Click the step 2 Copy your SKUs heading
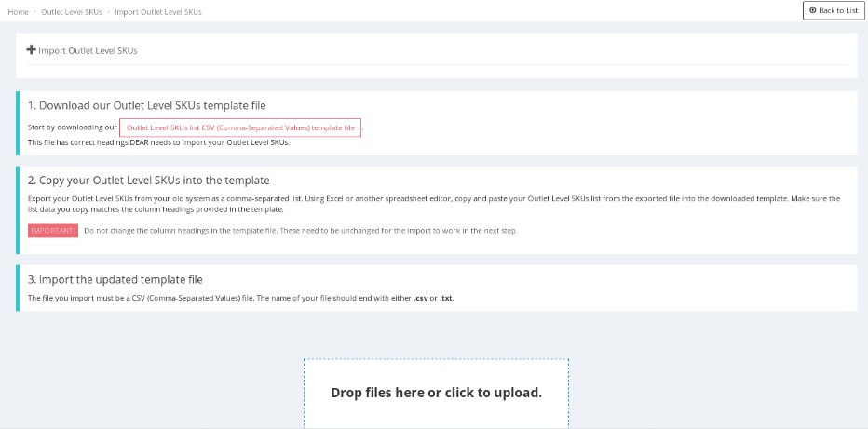Screen dimensions: 868x429 coord(148,181)
